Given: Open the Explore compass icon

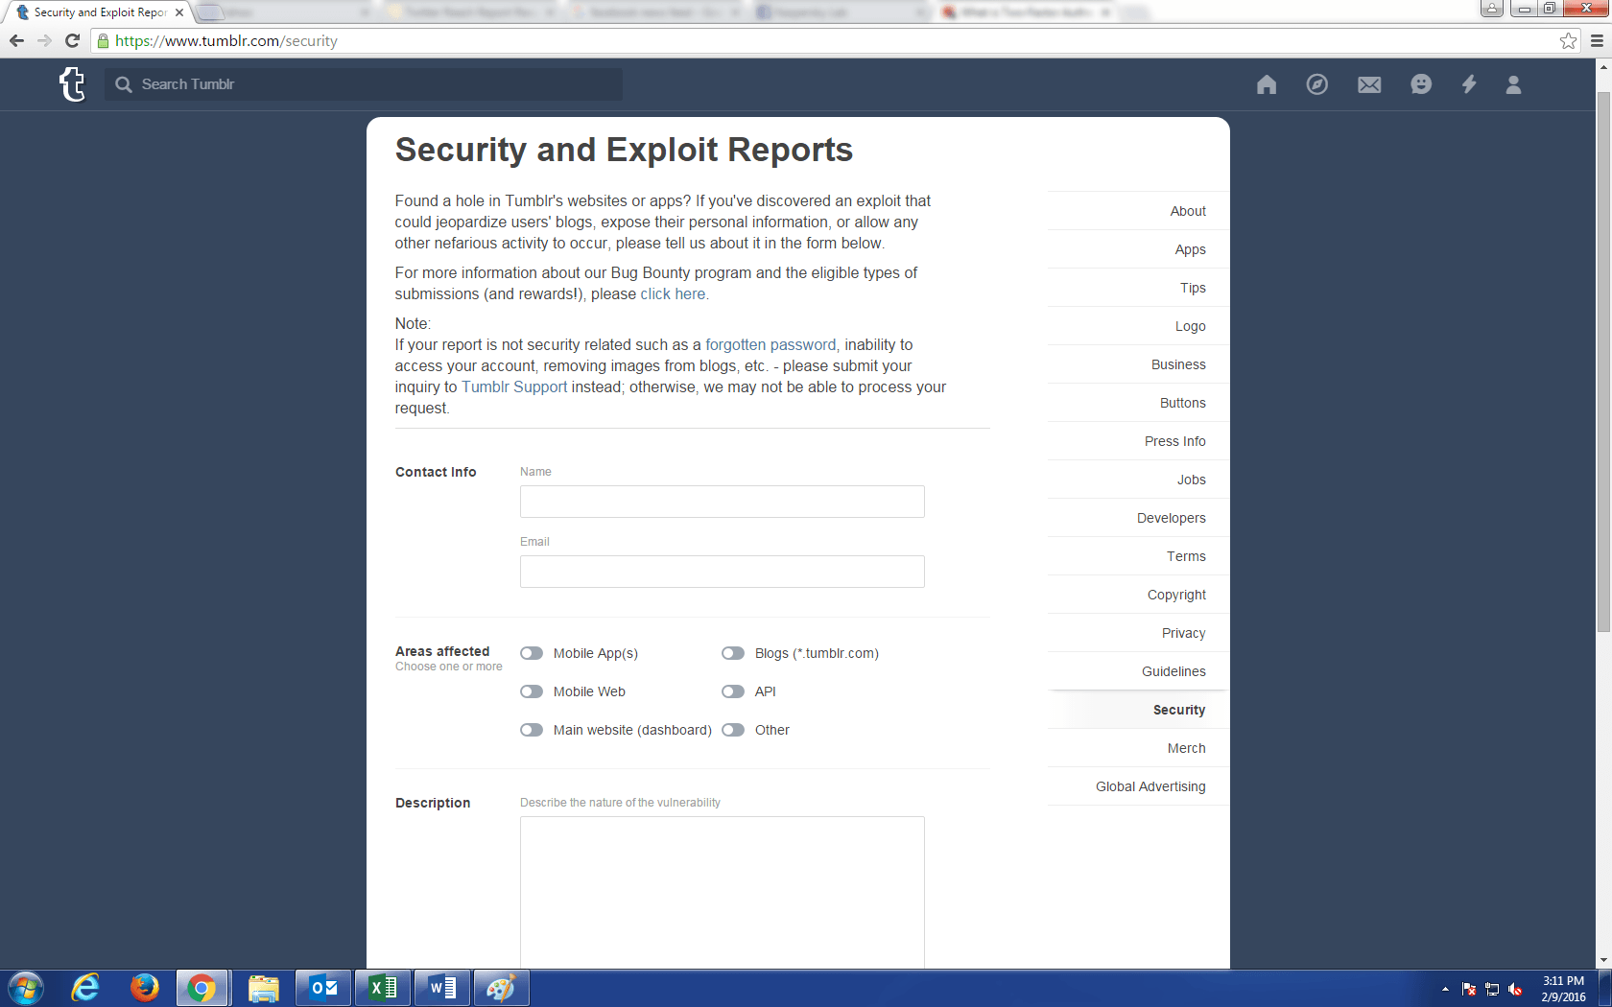Looking at the screenshot, I should (x=1317, y=84).
